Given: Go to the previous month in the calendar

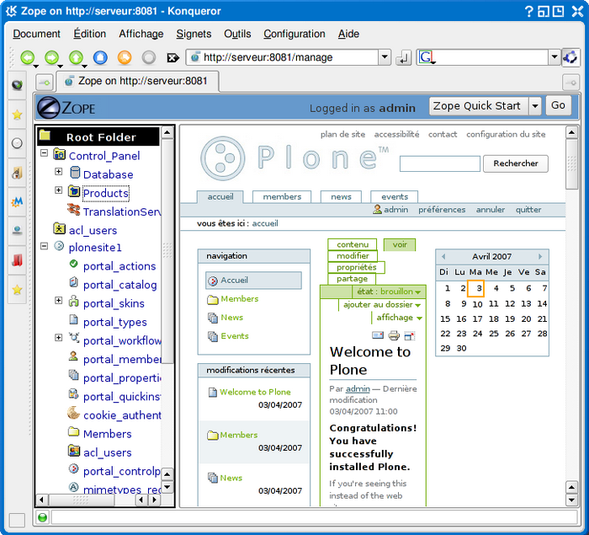Looking at the screenshot, I should tap(443, 256).
